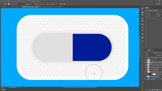162x91 pixels.
Task: Click the link width and height icon
Action: click(x=154, y=14)
